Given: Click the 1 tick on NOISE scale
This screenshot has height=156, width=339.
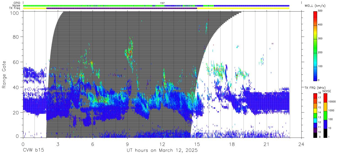Looking at the screenshot, I should point(329,137).
